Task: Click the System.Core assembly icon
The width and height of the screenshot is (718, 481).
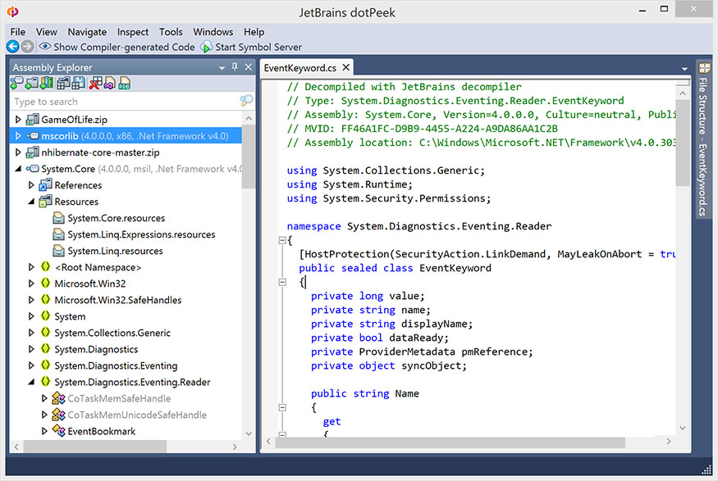Action: point(33,169)
